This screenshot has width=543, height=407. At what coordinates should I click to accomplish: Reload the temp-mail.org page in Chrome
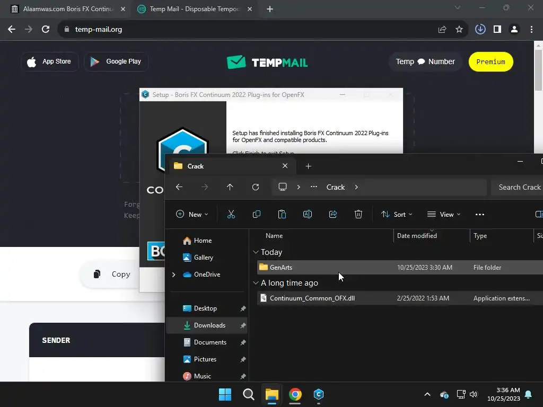pos(46,30)
